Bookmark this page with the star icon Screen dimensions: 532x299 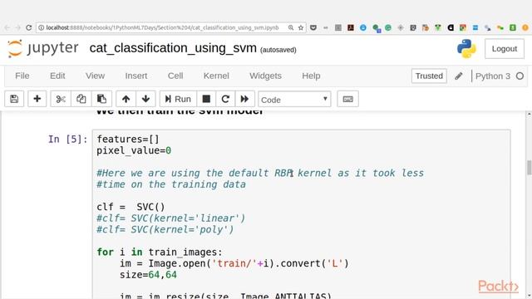tap(301, 27)
